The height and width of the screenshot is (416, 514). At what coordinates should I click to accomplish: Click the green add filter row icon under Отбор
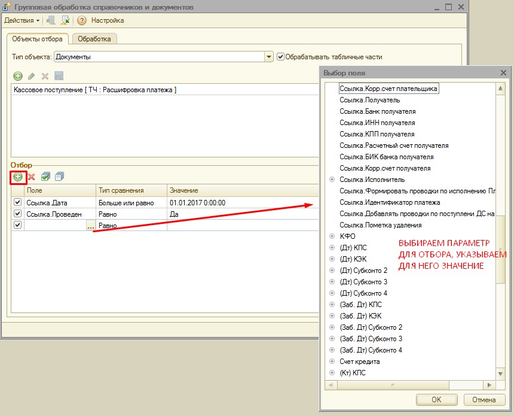(x=18, y=177)
